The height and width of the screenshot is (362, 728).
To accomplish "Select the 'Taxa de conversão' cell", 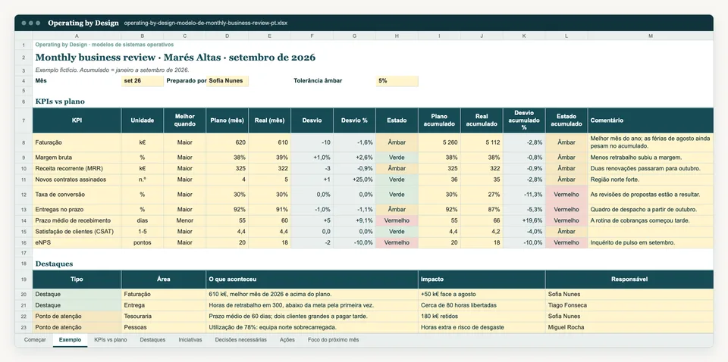I will coord(77,195).
